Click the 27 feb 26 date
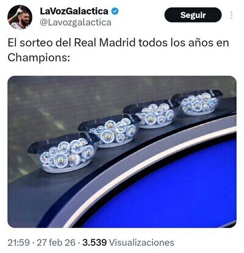 pos(56,243)
